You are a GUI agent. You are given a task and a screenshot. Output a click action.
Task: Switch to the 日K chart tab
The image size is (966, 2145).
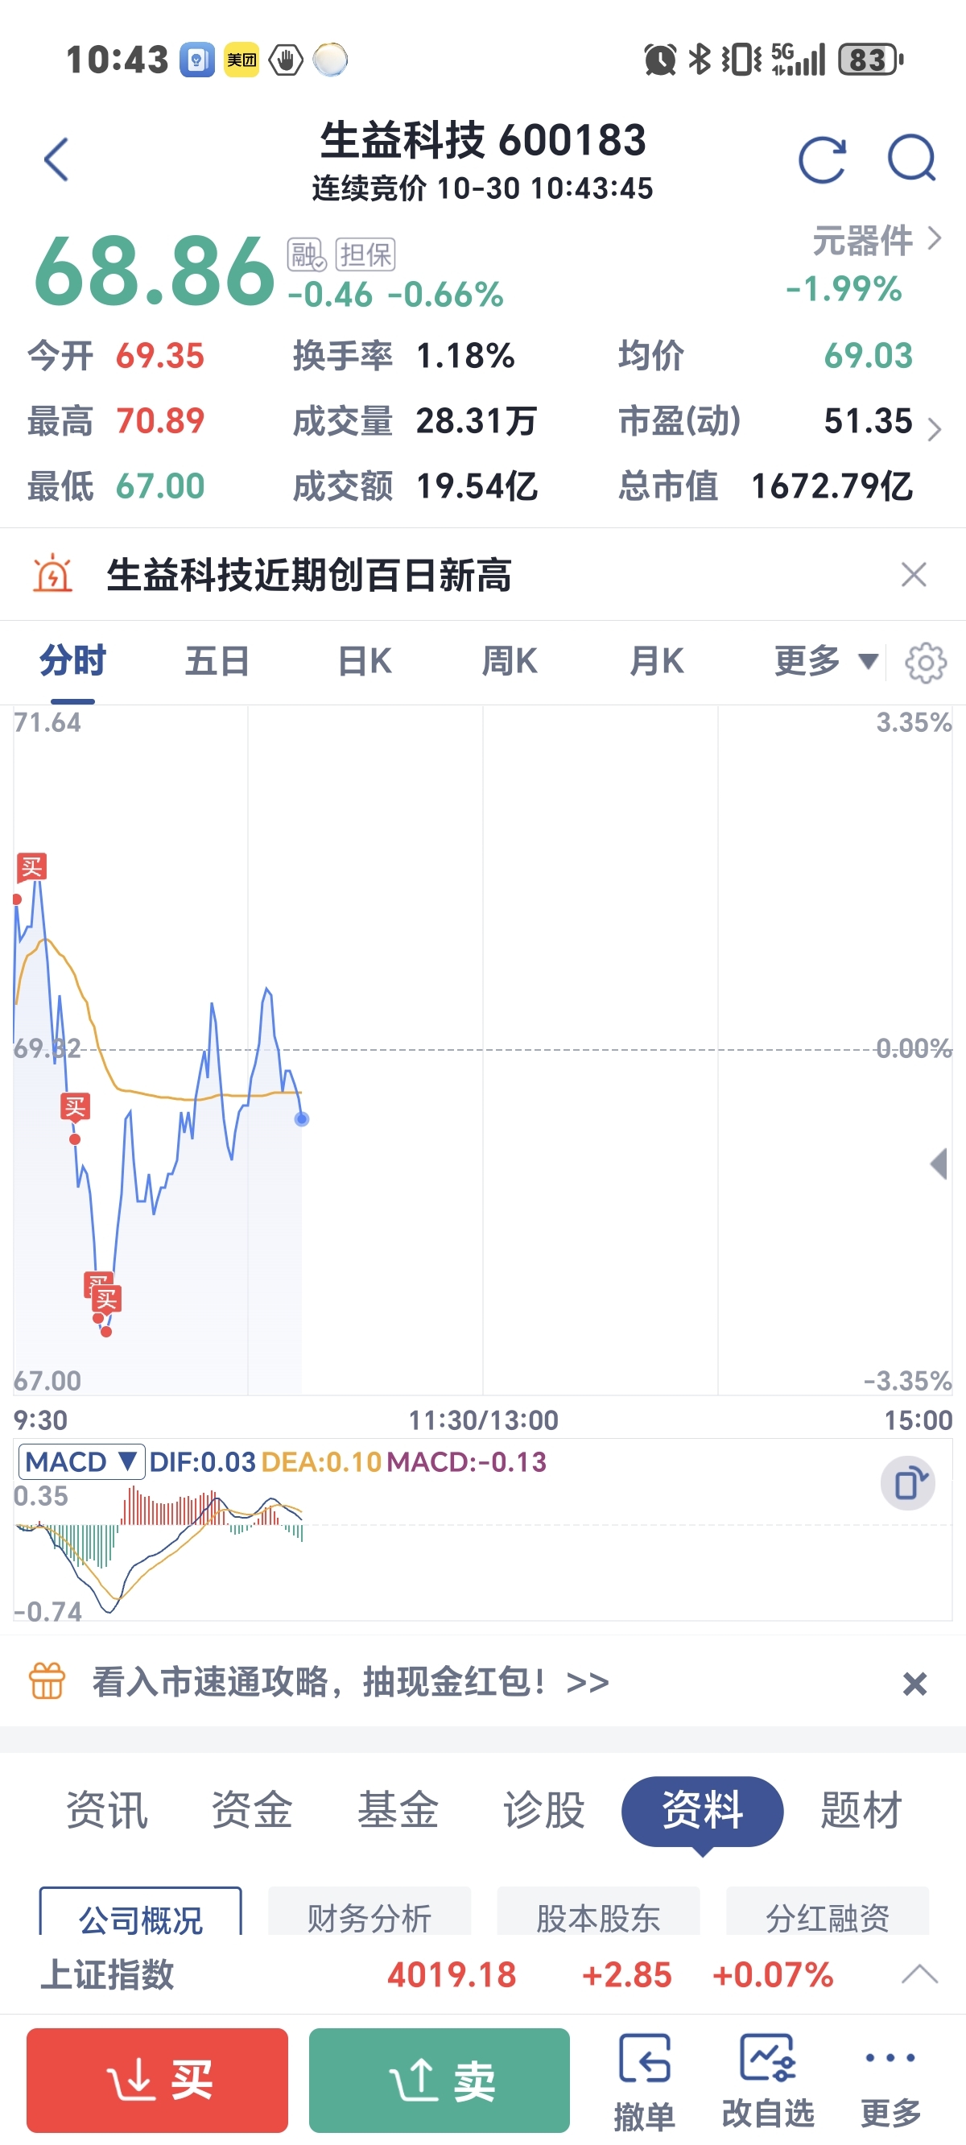[x=365, y=661]
